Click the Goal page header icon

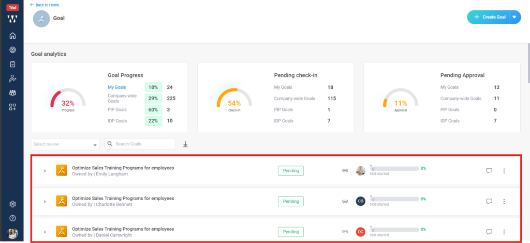[x=41, y=19]
